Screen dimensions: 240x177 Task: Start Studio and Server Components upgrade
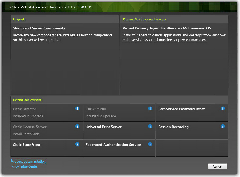[x=64, y=59]
